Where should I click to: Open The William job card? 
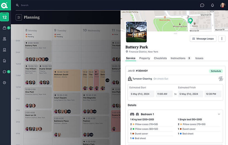[31, 75]
